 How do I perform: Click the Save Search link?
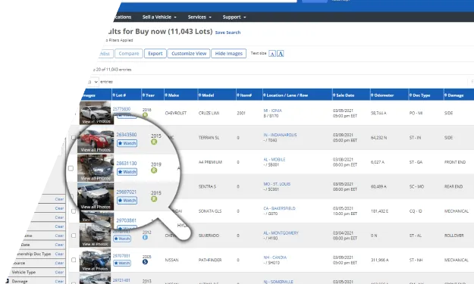(228, 33)
